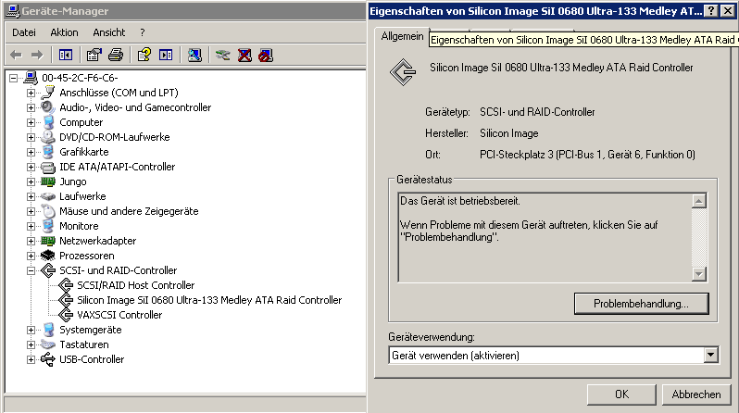Click the Jungo device icon
Viewport: 739px width, 413px height.
pos(48,181)
